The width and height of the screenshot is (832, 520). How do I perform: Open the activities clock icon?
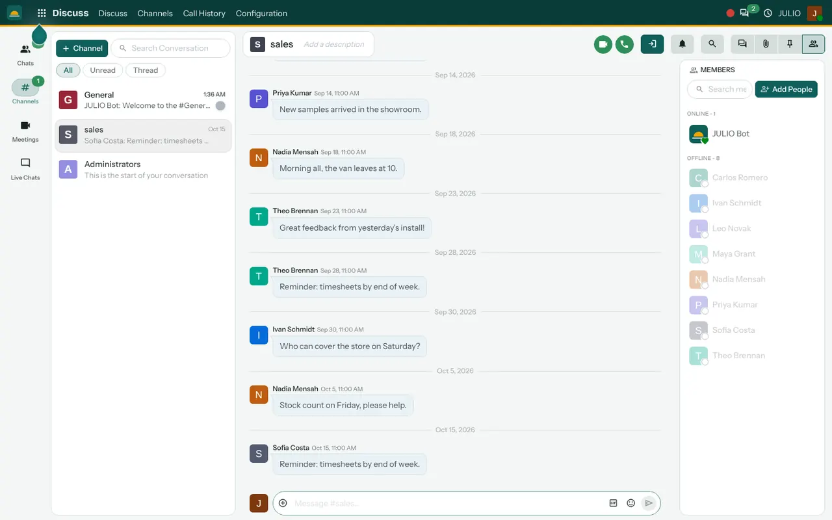tap(768, 13)
